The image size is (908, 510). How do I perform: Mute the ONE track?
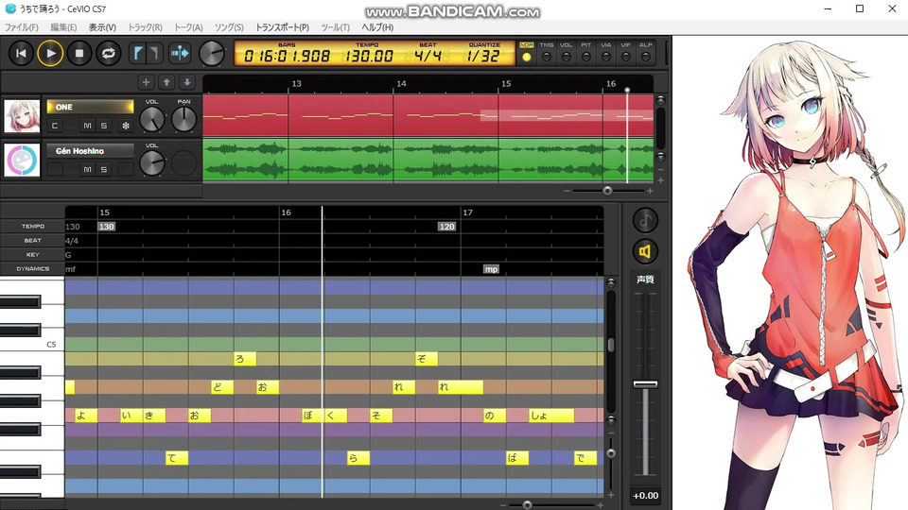click(87, 126)
